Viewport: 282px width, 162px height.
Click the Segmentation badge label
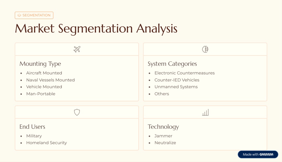[x=36, y=15]
